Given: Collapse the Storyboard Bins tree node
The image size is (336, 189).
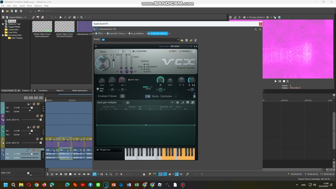Looking at the screenshot, I should tap(3, 35).
